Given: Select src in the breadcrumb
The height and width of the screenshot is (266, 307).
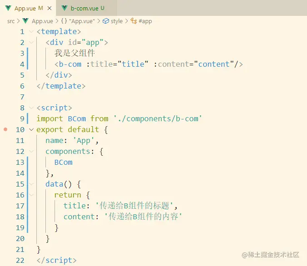Looking at the screenshot, I should click(11, 21).
